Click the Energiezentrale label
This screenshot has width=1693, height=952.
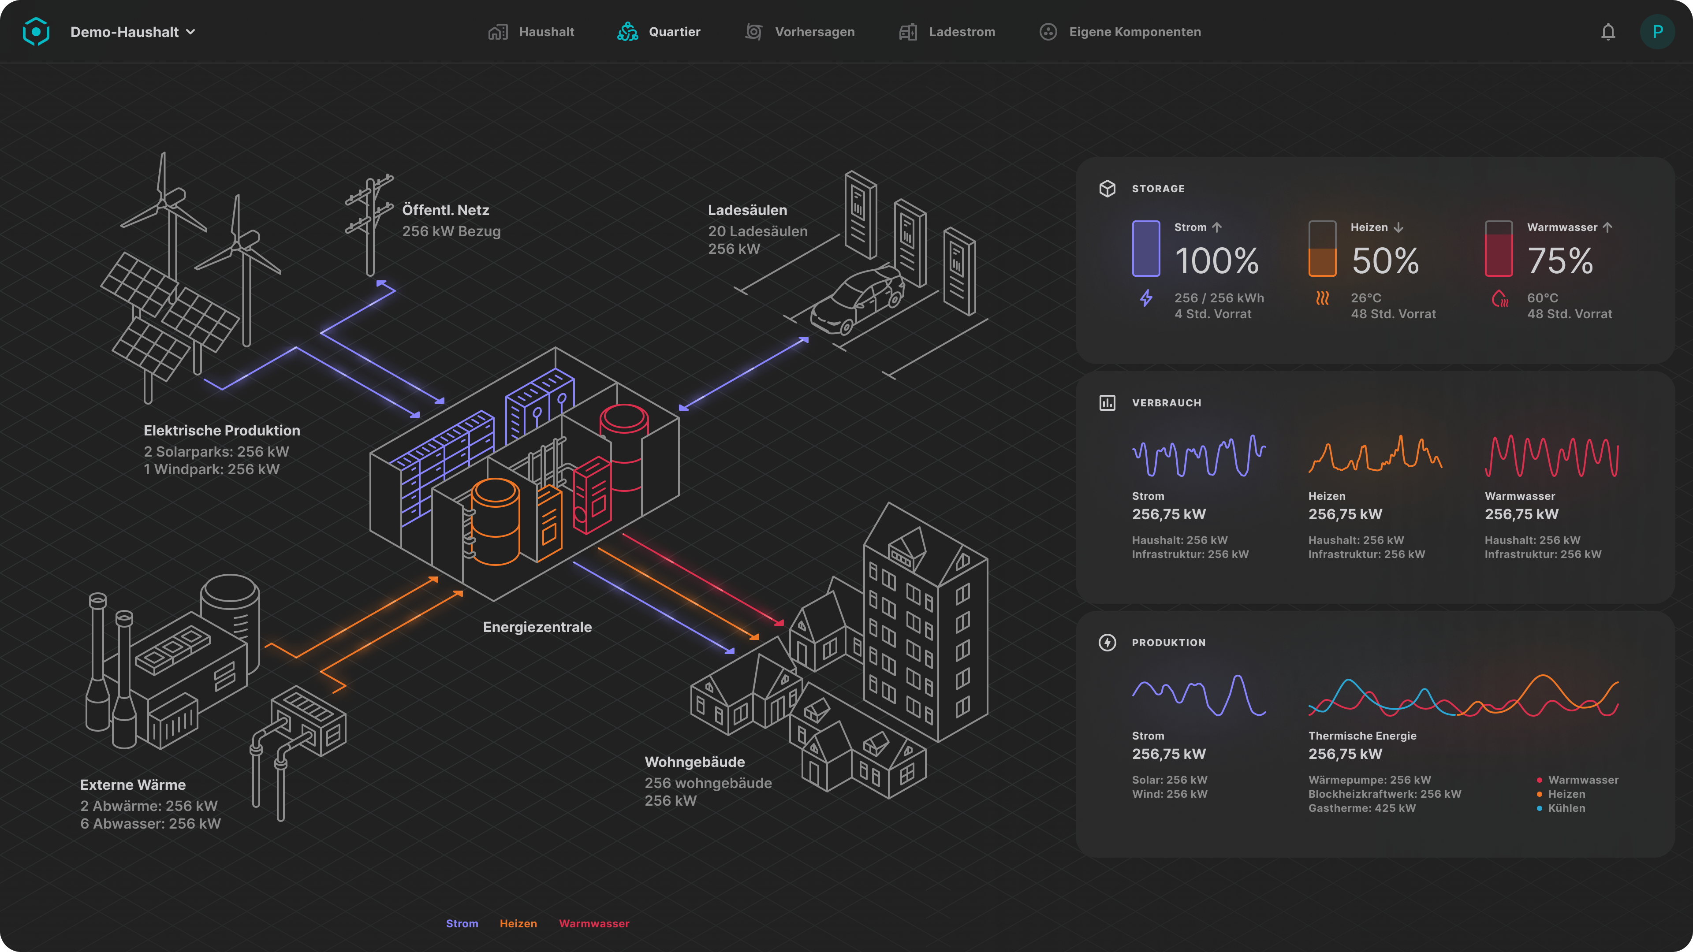(537, 628)
